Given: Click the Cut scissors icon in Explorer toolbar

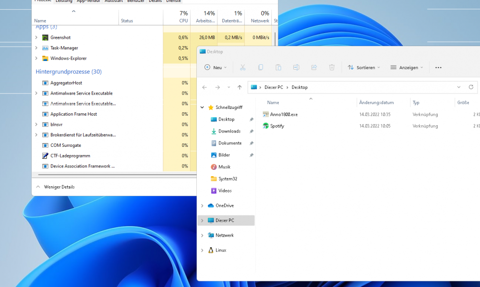Looking at the screenshot, I should (242, 67).
